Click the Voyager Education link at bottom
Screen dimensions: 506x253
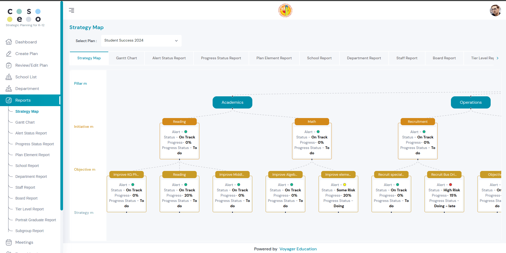pos(298,249)
